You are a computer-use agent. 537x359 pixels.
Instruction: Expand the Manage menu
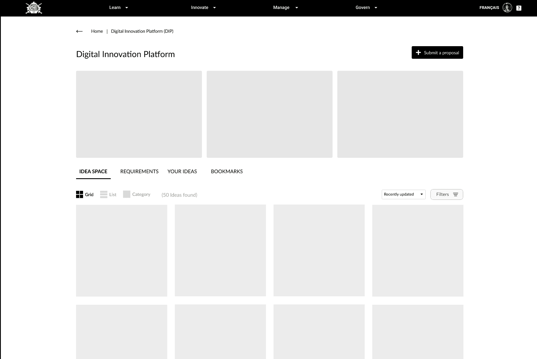pos(286,8)
